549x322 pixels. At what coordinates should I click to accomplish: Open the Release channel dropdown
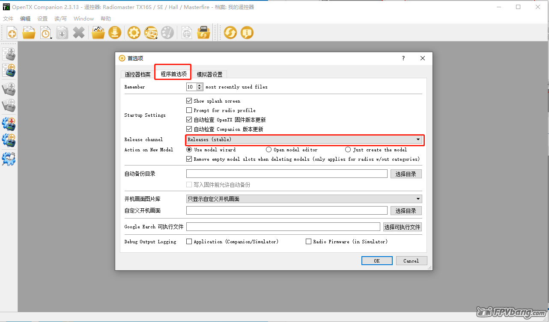[304, 139]
